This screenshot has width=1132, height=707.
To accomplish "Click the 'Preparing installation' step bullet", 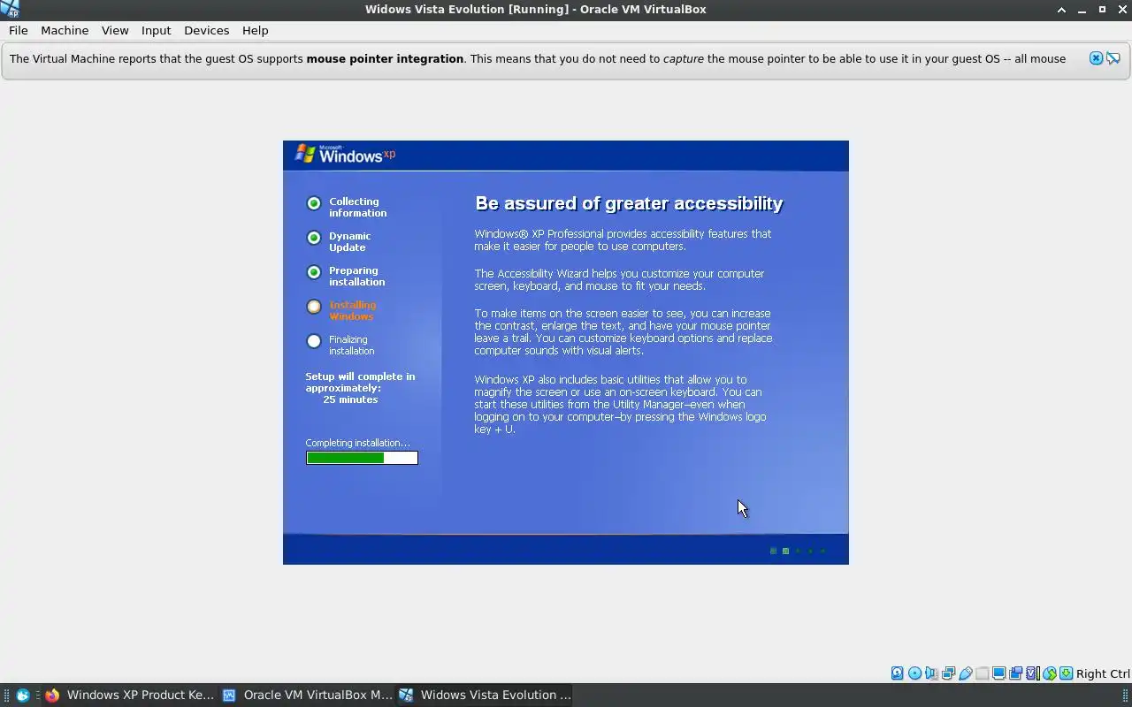I will tap(314, 272).
